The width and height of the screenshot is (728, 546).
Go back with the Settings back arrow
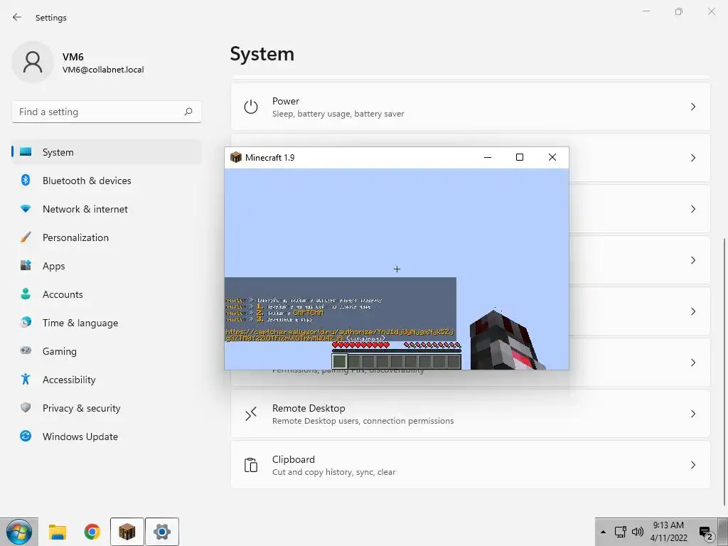click(17, 17)
